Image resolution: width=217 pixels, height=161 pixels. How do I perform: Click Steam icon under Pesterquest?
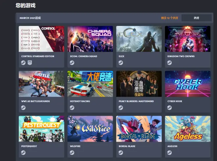pos(23,152)
